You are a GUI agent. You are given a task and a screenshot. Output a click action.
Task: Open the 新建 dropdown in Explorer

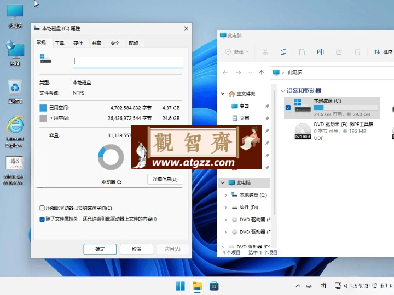pos(236,52)
